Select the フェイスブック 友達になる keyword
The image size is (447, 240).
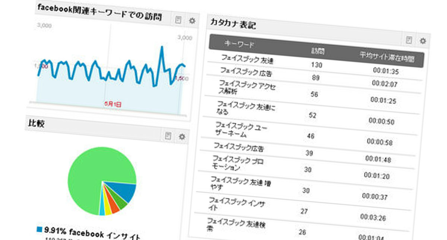coord(246,108)
